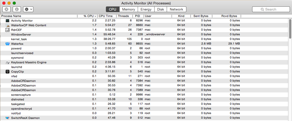The height and width of the screenshot is (121, 292).
Task: Select the sysmond process row
Action: pyautogui.click(x=144, y=58)
